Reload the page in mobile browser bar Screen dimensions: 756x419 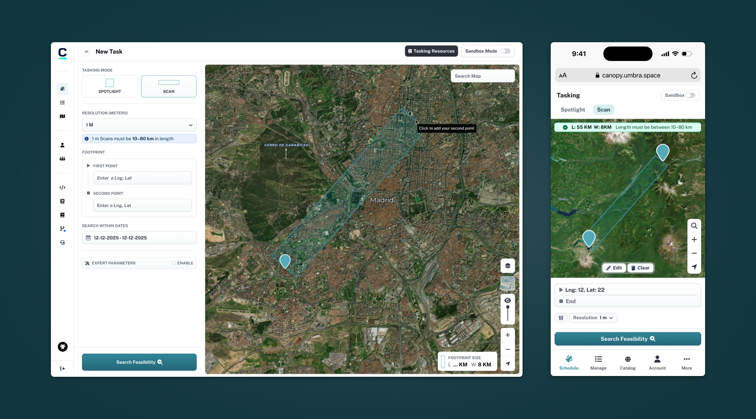694,75
